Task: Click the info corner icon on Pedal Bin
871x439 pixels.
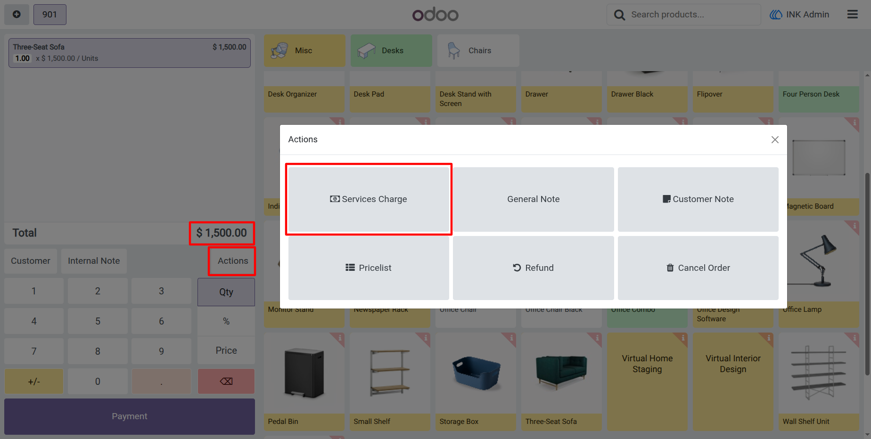Action: pyautogui.click(x=339, y=338)
